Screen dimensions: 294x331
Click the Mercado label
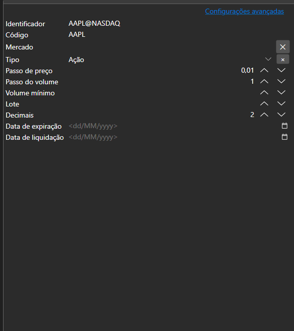[x=19, y=47]
